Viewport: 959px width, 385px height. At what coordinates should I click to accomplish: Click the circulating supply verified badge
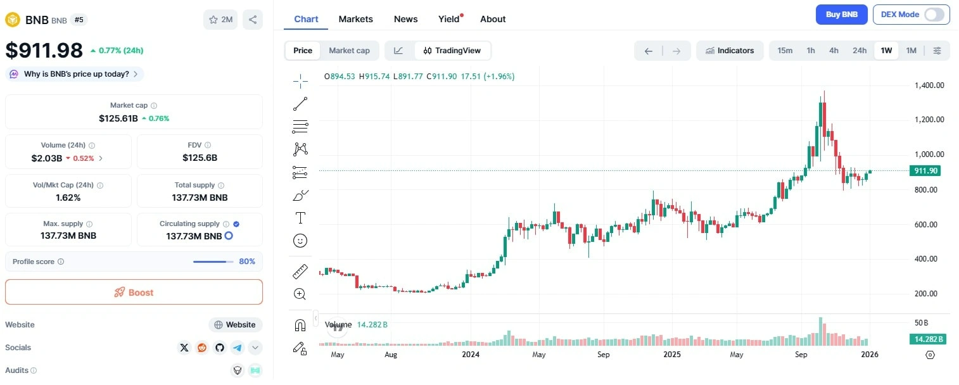pos(236,224)
